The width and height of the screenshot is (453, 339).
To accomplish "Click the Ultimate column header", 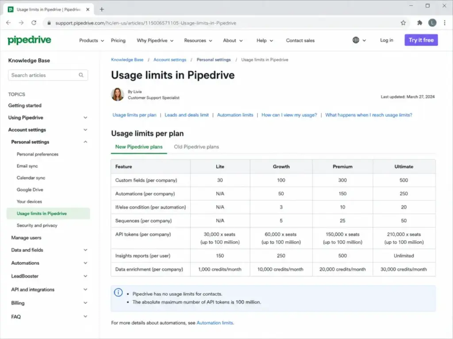I will pyautogui.click(x=404, y=166).
